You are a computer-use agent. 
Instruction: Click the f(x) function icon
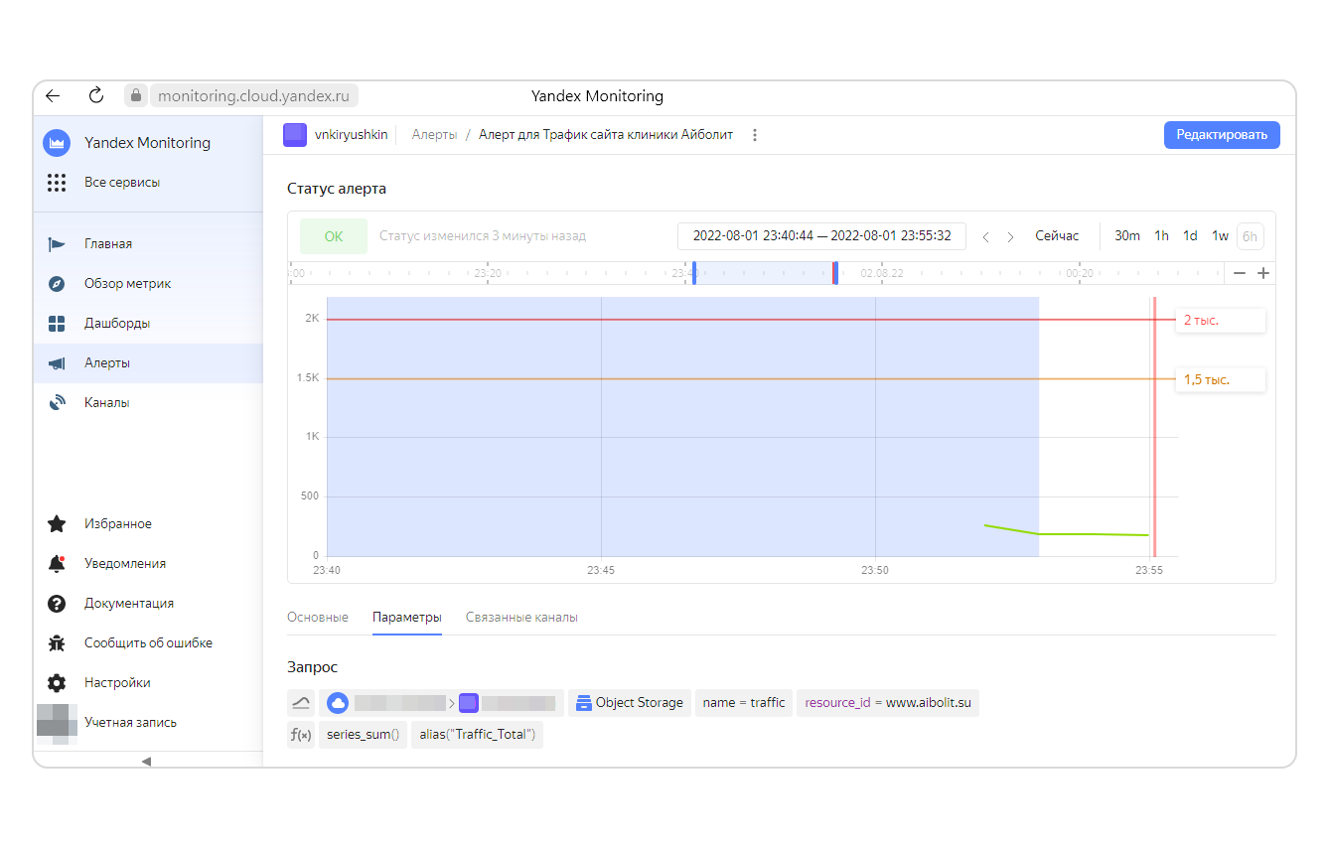click(301, 735)
